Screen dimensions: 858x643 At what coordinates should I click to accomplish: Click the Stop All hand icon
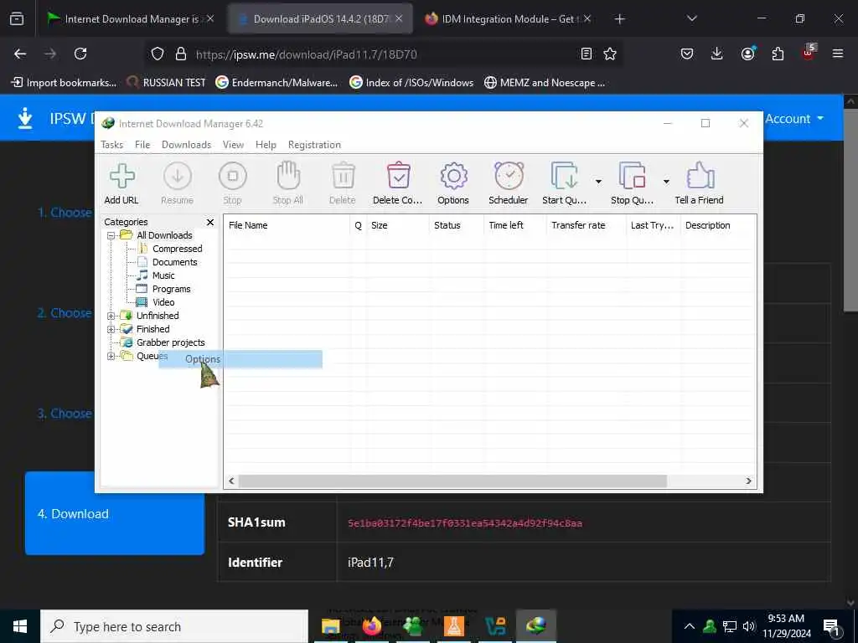click(288, 177)
